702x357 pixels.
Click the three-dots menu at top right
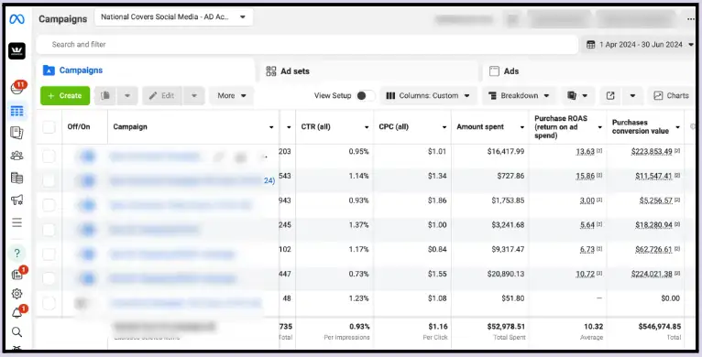pyautogui.click(x=691, y=19)
